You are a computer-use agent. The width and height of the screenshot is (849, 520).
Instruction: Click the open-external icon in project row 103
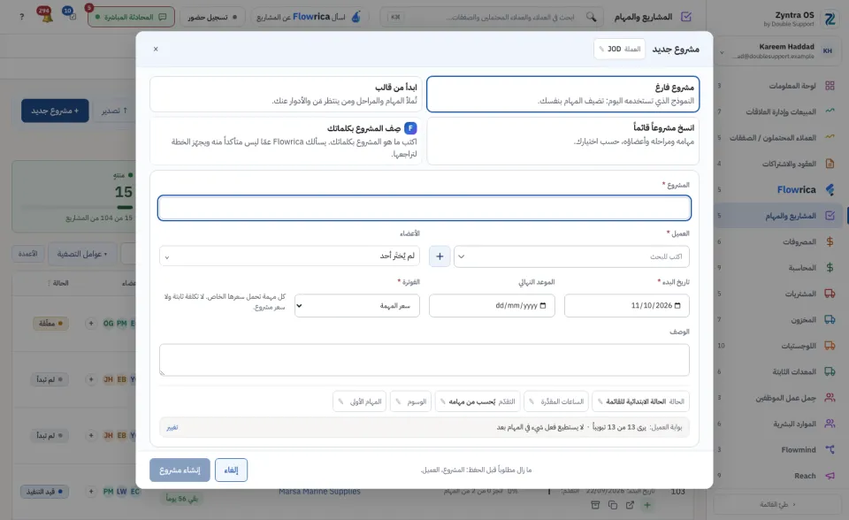pyautogui.click(x=630, y=505)
